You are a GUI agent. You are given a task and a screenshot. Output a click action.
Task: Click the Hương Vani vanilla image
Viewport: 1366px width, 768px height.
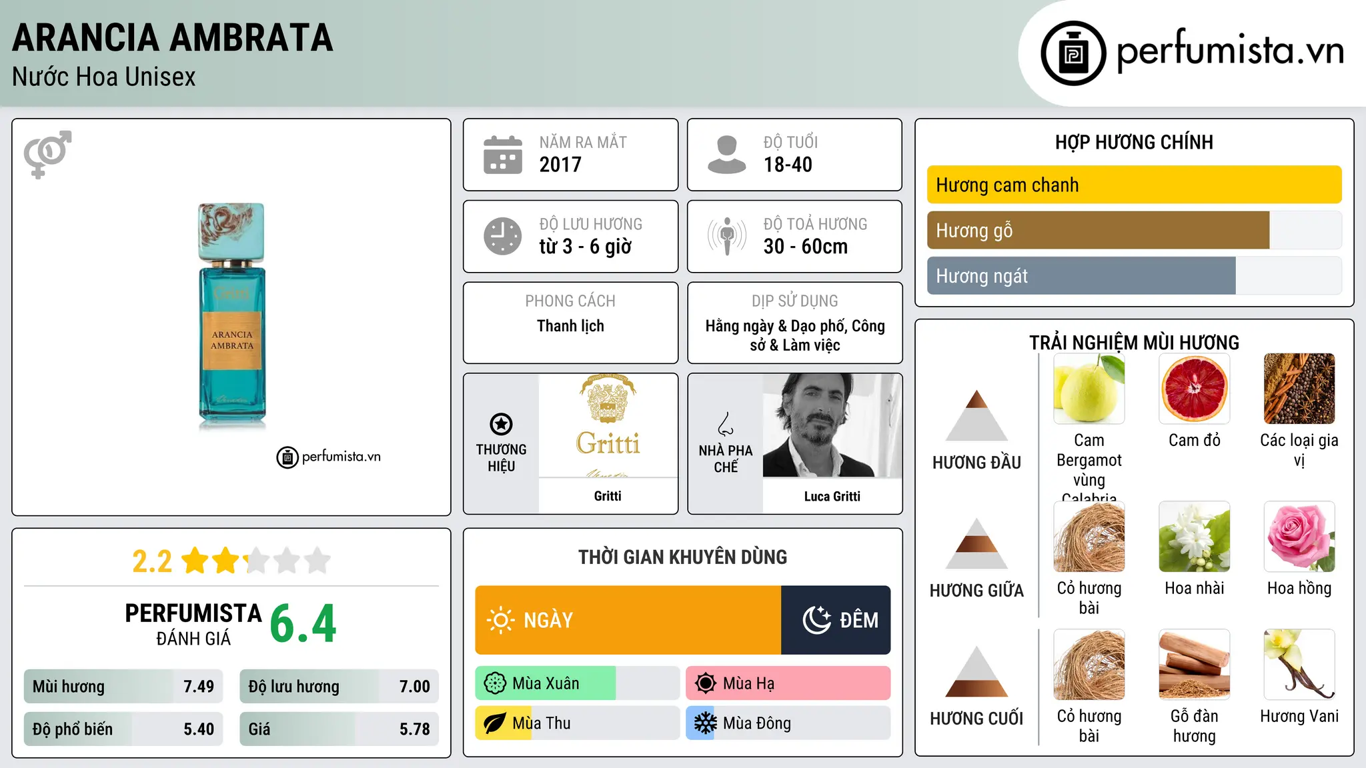coord(1299,665)
